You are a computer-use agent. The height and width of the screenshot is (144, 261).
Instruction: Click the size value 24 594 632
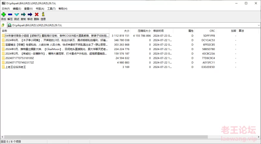(122, 58)
